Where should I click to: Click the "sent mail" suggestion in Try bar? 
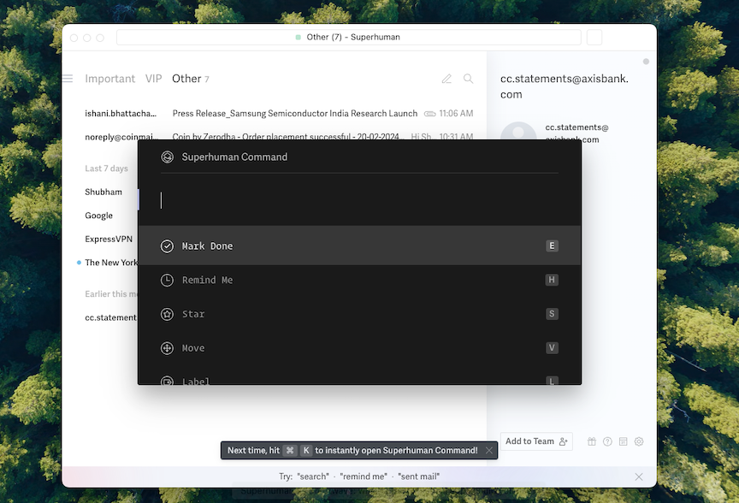click(x=419, y=476)
